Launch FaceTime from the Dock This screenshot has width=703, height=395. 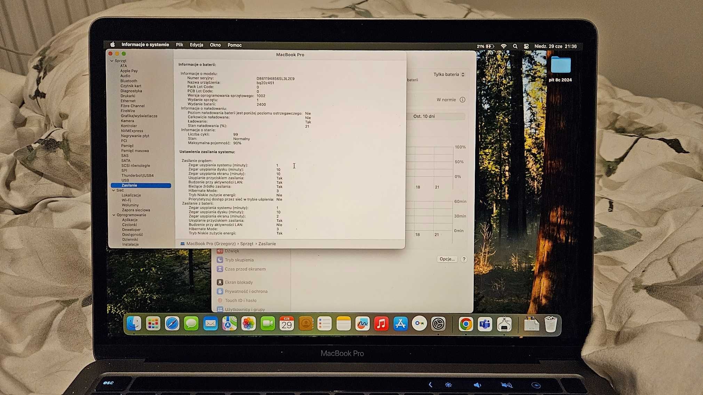[268, 324]
